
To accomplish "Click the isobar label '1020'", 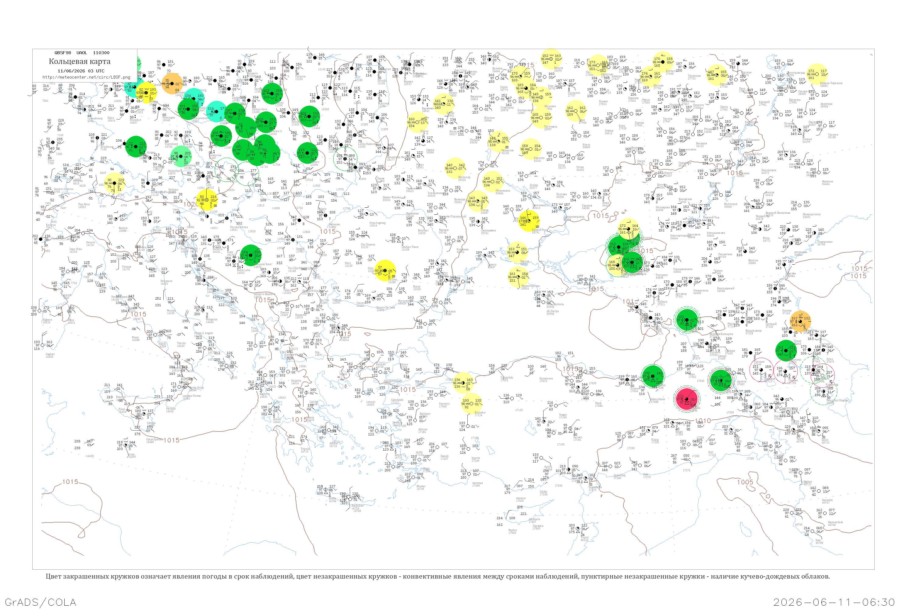I will [191, 204].
